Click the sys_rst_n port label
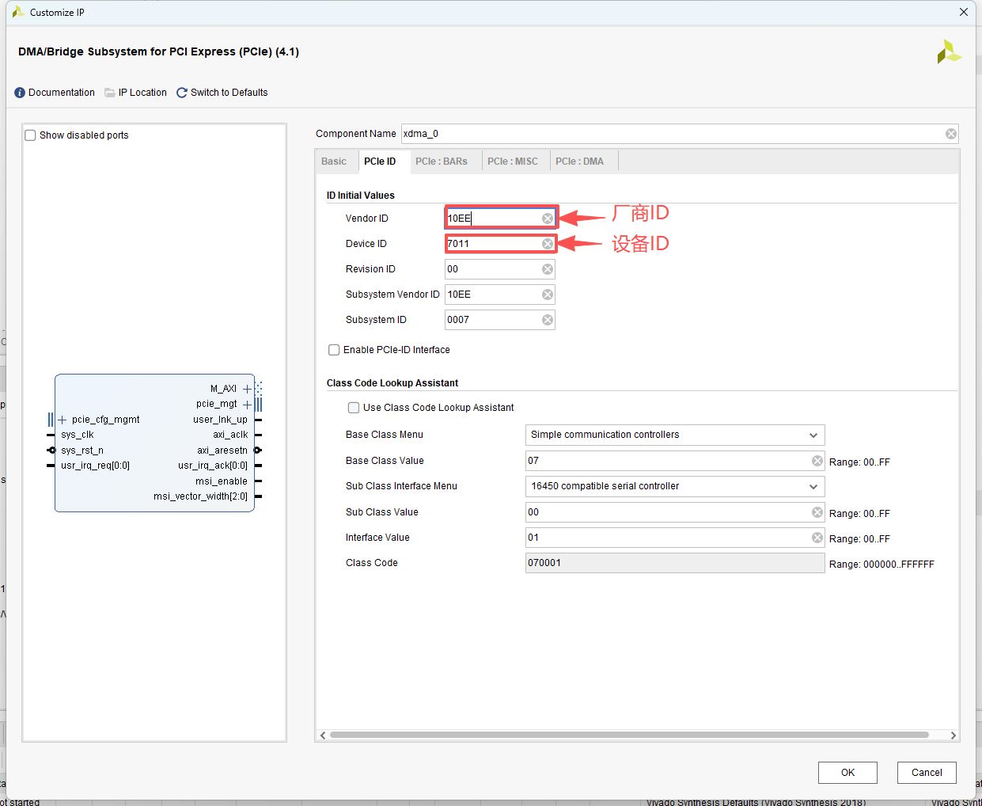982x806 pixels. [x=82, y=451]
